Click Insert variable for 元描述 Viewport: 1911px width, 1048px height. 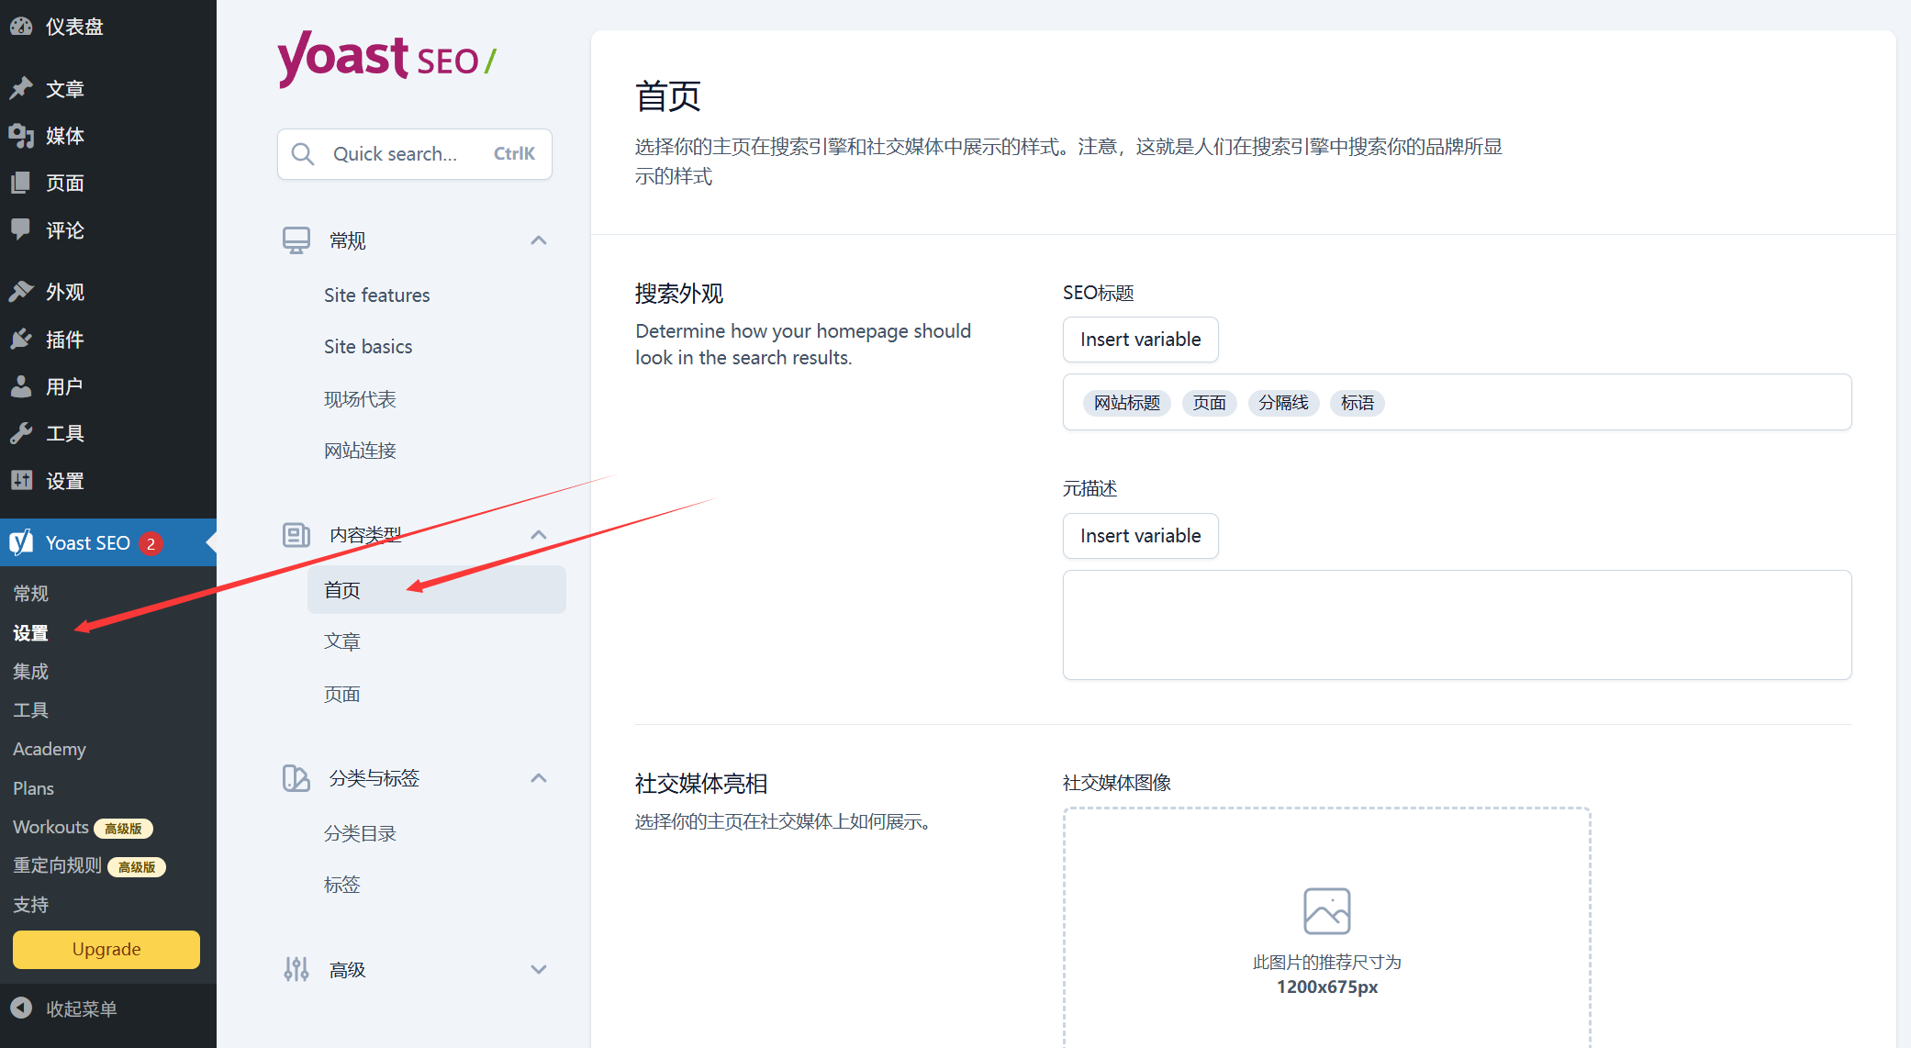click(x=1140, y=536)
